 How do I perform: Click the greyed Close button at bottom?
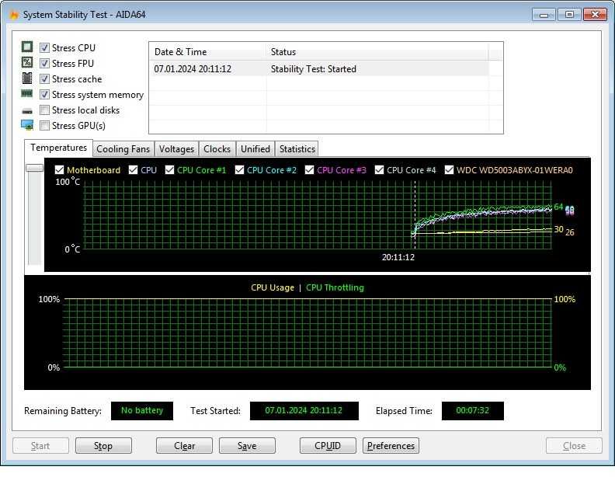(x=574, y=446)
